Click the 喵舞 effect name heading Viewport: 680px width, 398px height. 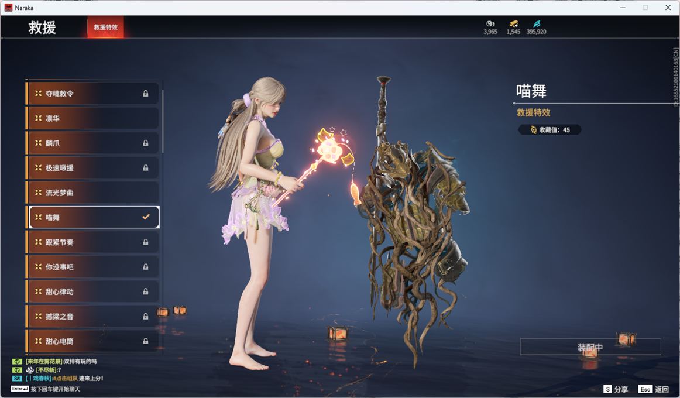[531, 91]
